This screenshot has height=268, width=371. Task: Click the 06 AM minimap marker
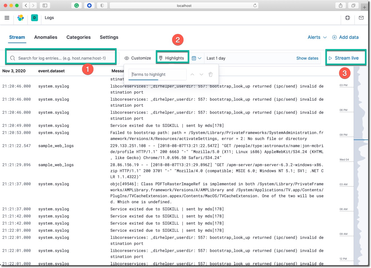pyautogui.click(x=343, y=209)
